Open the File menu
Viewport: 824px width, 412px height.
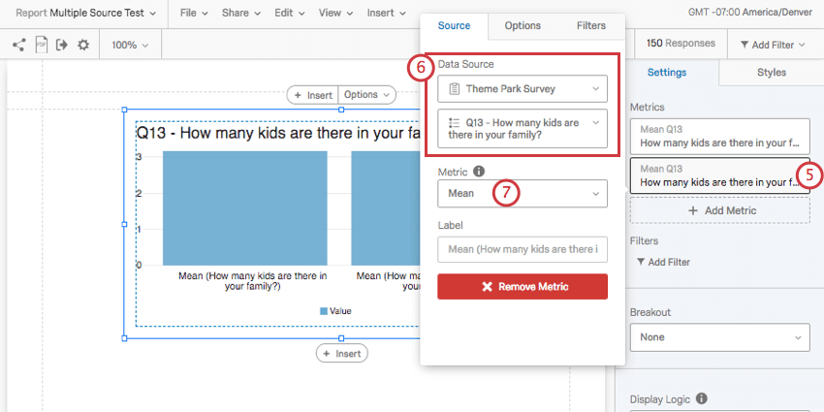point(194,14)
